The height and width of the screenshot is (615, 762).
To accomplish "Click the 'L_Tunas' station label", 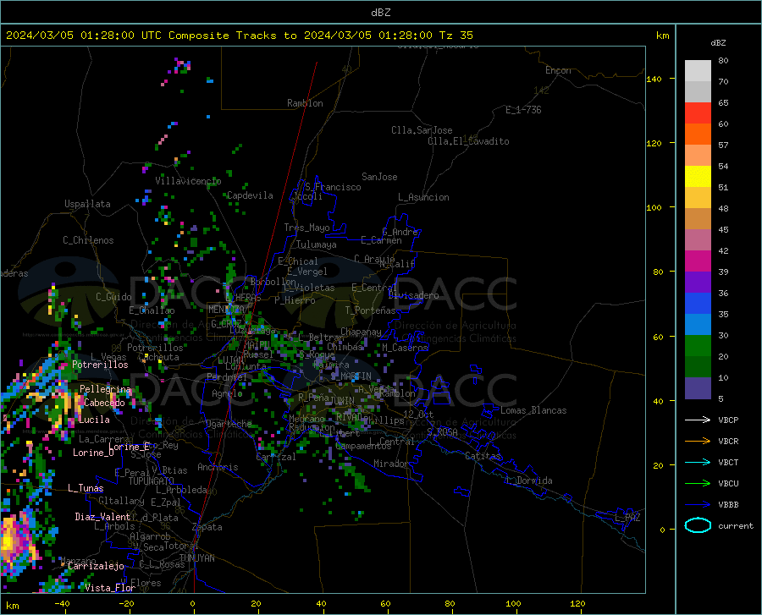I will tap(86, 488).
